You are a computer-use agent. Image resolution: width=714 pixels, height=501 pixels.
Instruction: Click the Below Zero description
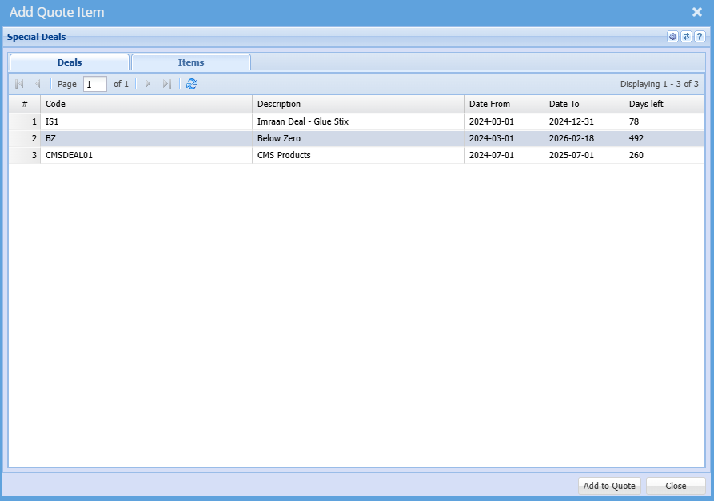279,138
